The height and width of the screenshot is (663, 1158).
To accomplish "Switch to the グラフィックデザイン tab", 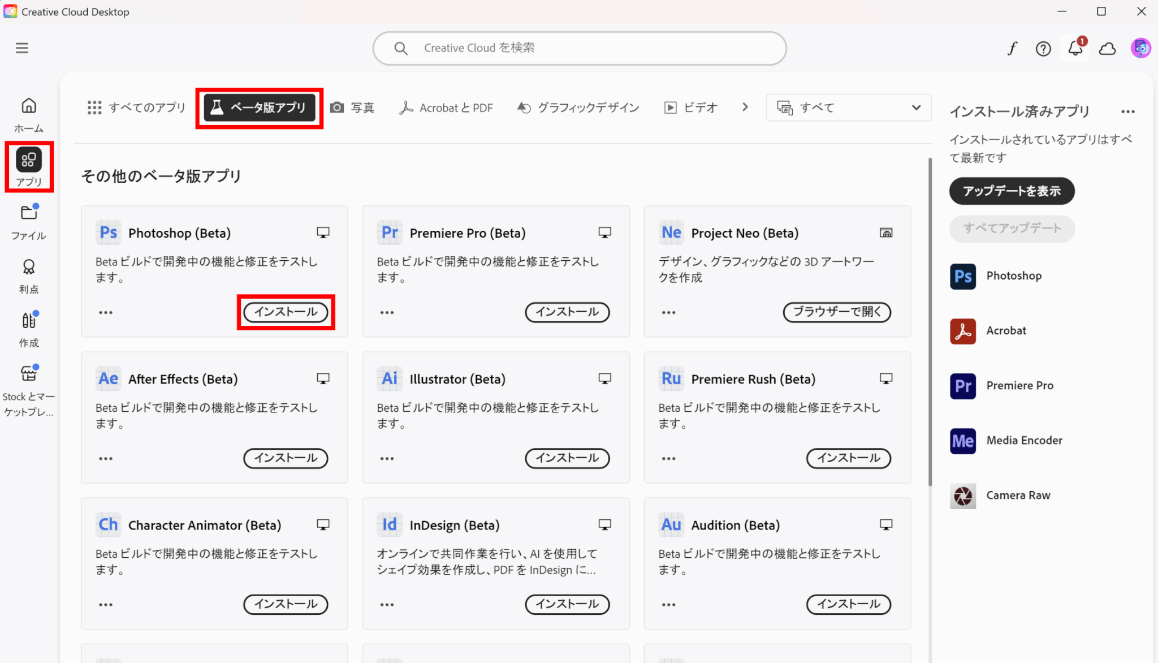I will point(578,107).
